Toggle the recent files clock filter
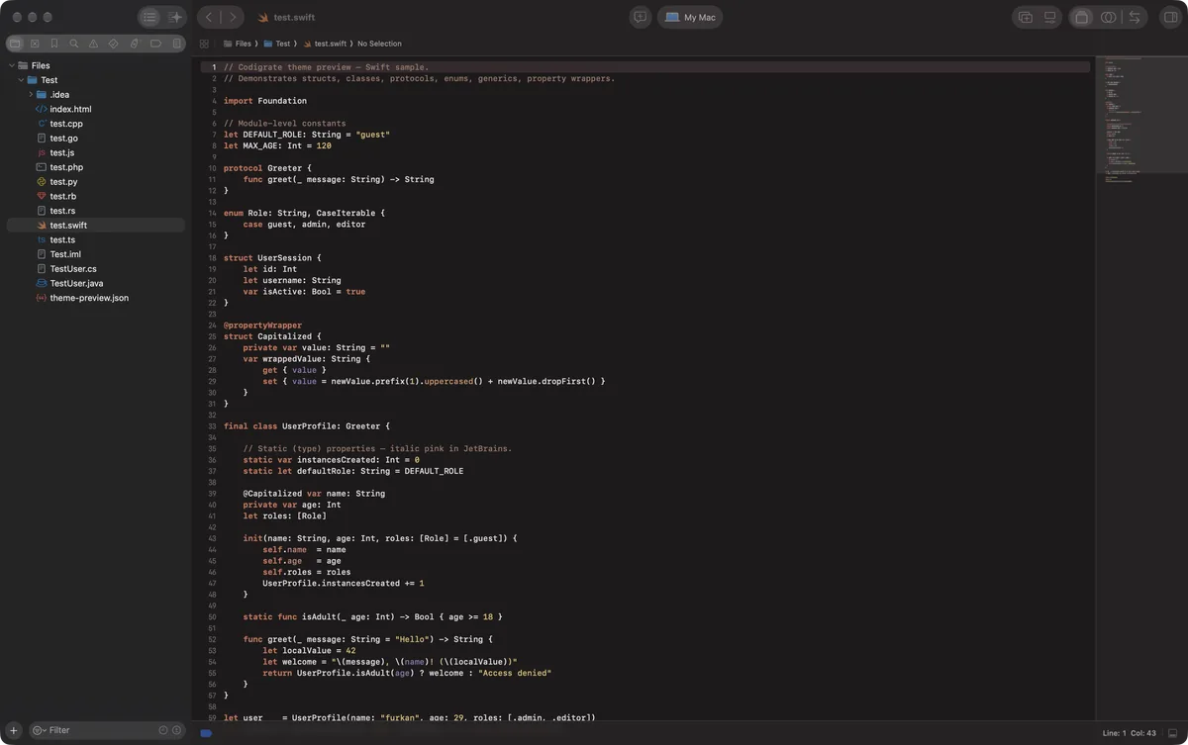The width and height of the screenshot is (1188, 745). tap(163, 730)
